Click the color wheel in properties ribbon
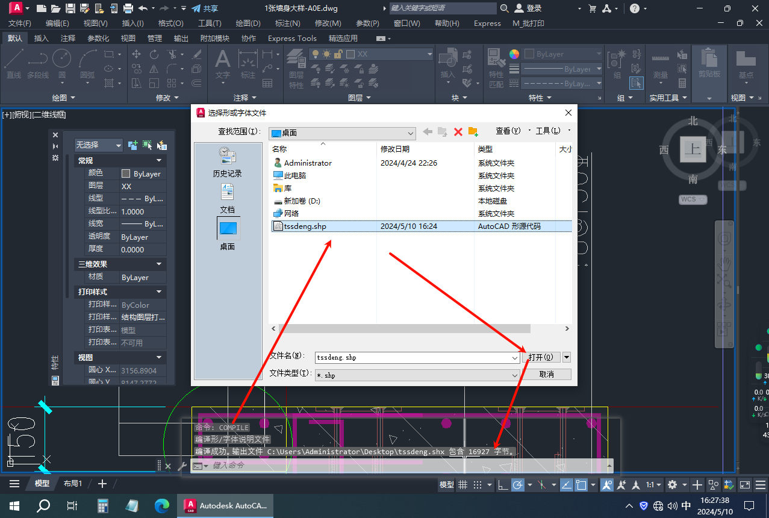This screenshot has width=769, height=518. click(514, 54)
